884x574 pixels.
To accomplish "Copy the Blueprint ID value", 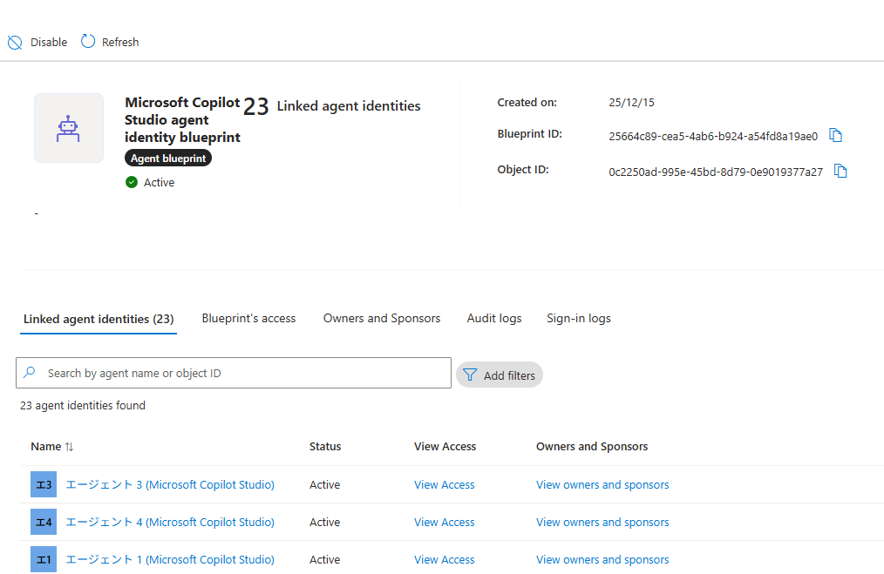I will point(835,135).
